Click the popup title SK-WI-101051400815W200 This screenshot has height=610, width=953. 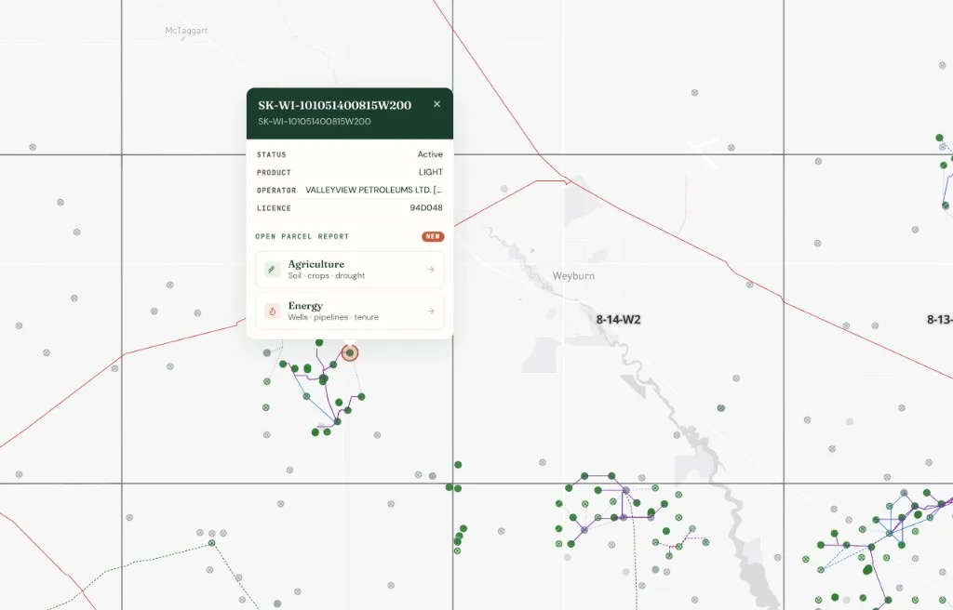334,105
